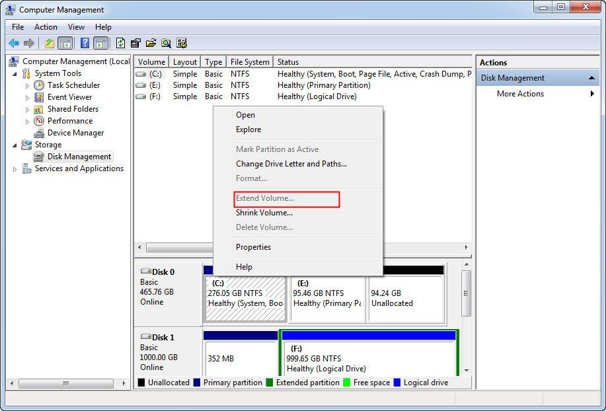Select the Device Manager icon in tree

[39, 133]
